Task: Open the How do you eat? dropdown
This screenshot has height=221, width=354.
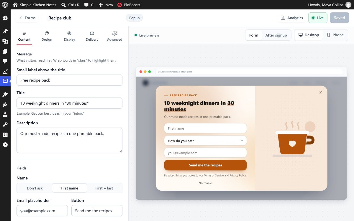Action: coord(205,141)
